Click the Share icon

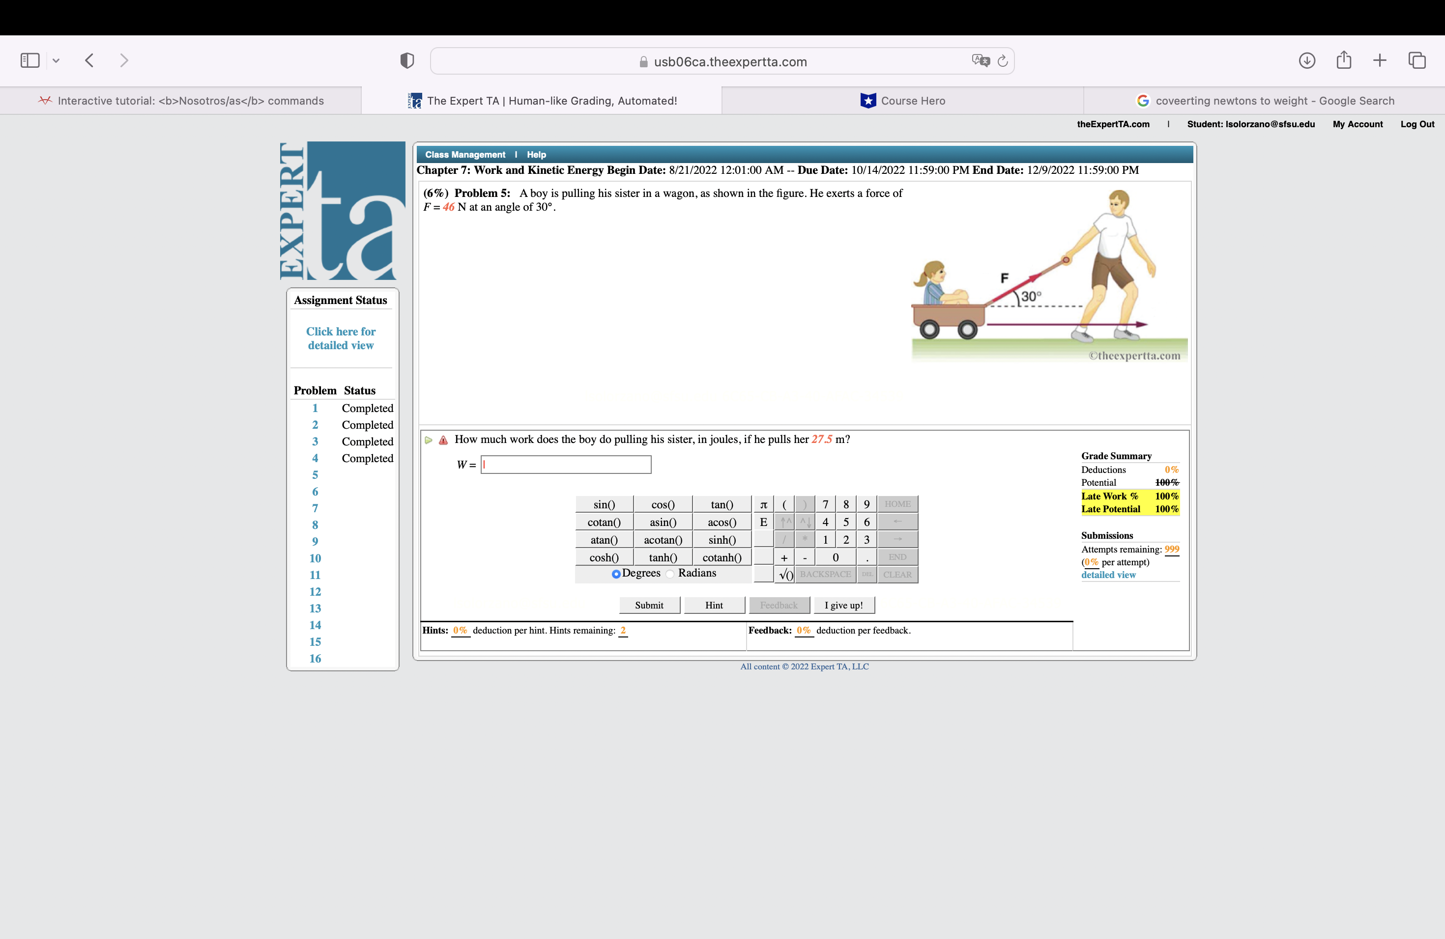(1344, 60)
